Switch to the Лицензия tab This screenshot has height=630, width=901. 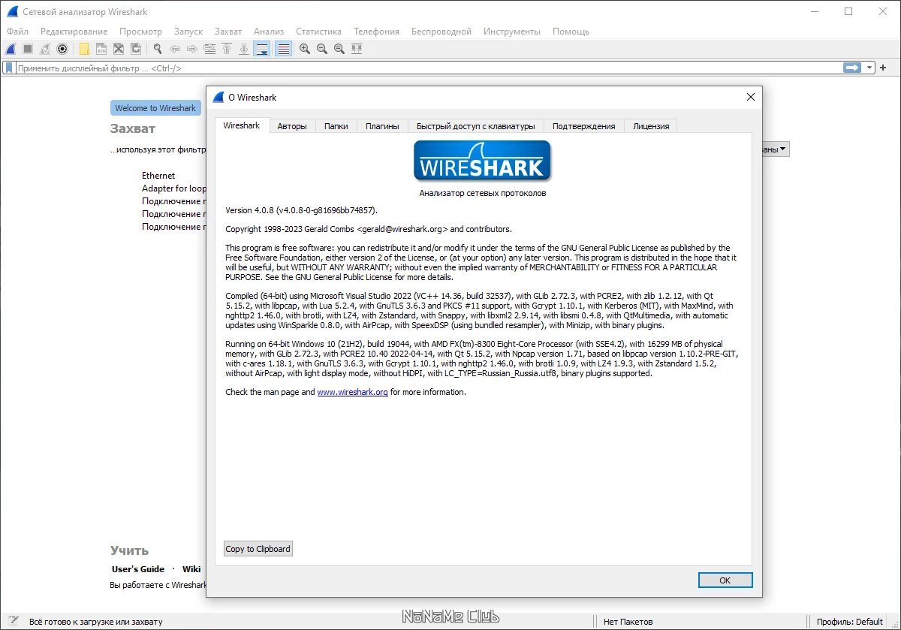pos(651,126)
